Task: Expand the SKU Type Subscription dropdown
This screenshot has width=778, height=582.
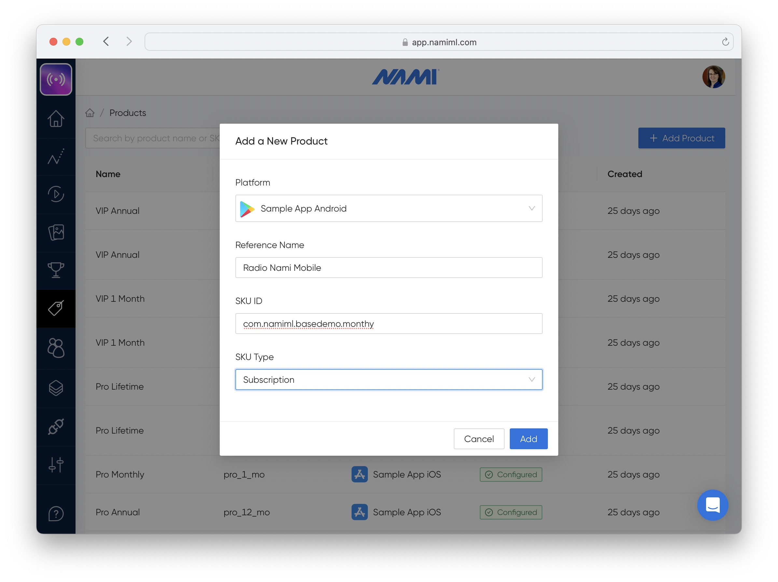Action: 388,380
